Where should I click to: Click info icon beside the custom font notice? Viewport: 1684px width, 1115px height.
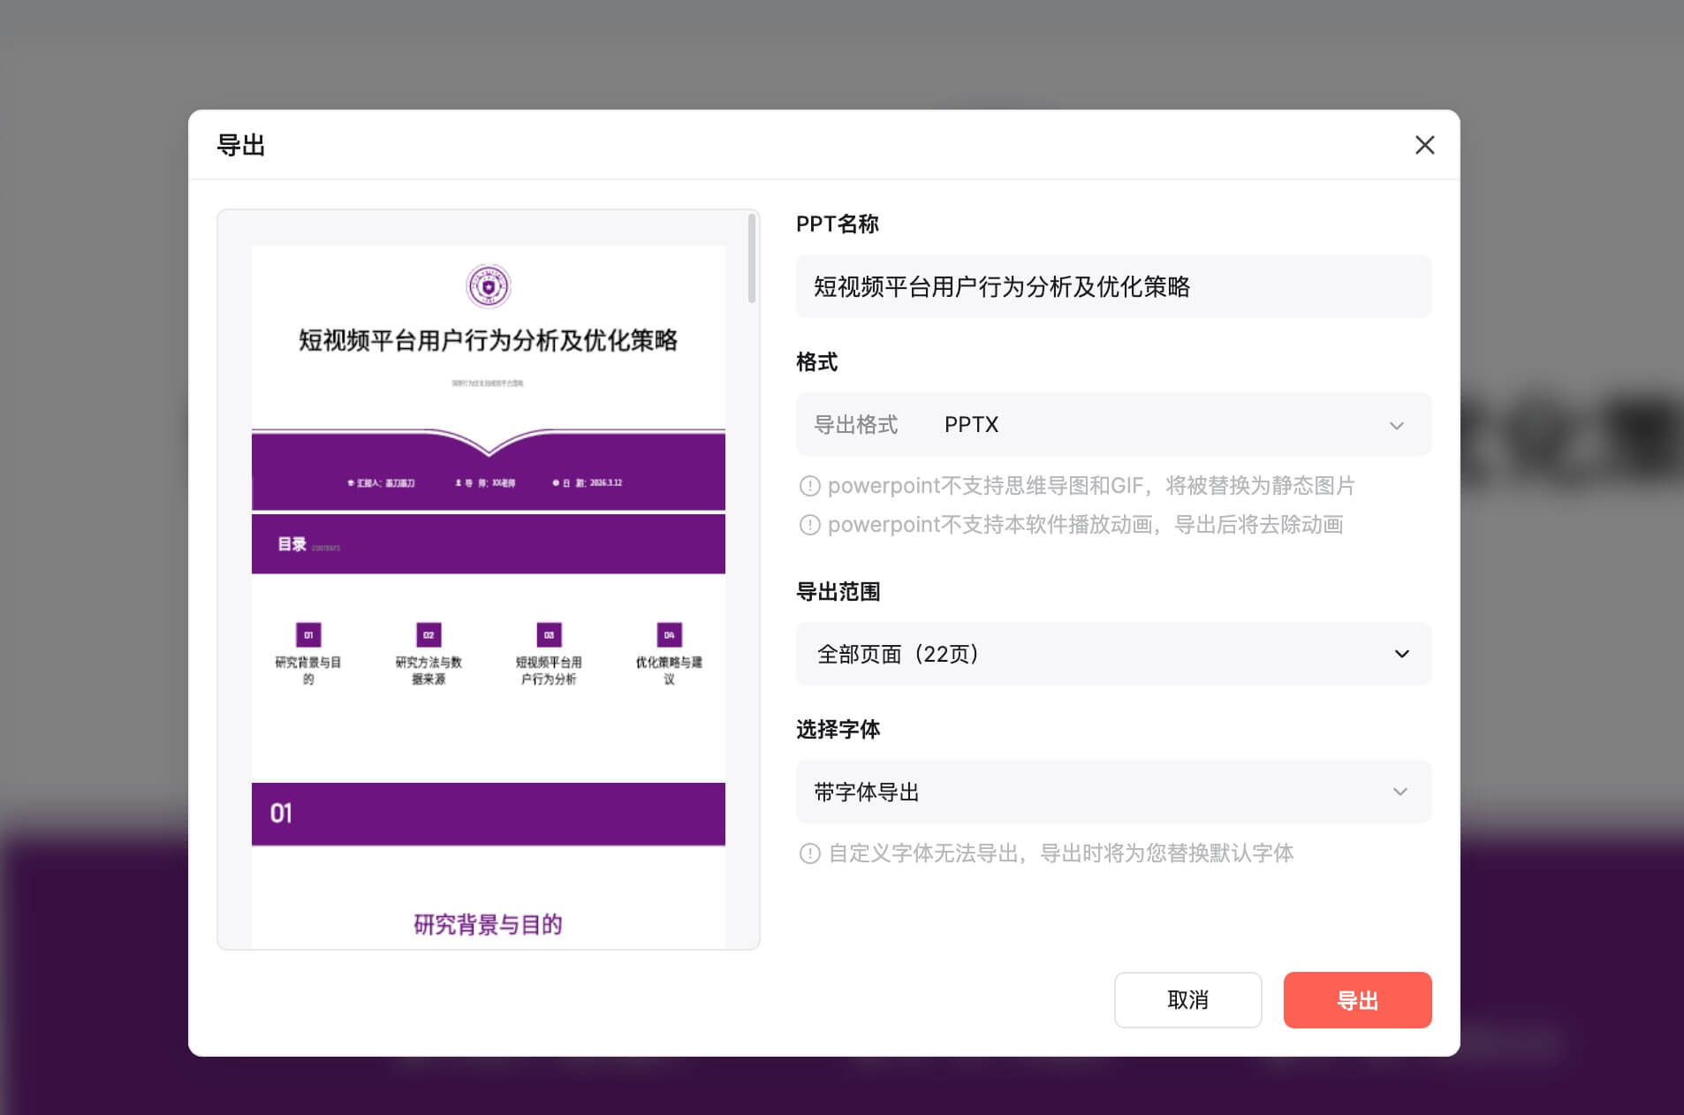809,853
